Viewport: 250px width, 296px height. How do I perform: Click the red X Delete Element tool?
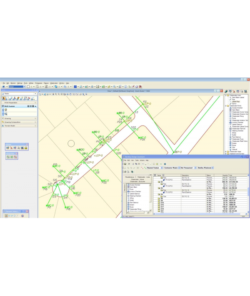coord(29,98)
